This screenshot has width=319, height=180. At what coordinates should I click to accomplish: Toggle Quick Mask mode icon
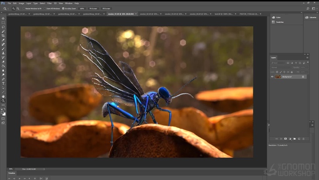[3, 119]
